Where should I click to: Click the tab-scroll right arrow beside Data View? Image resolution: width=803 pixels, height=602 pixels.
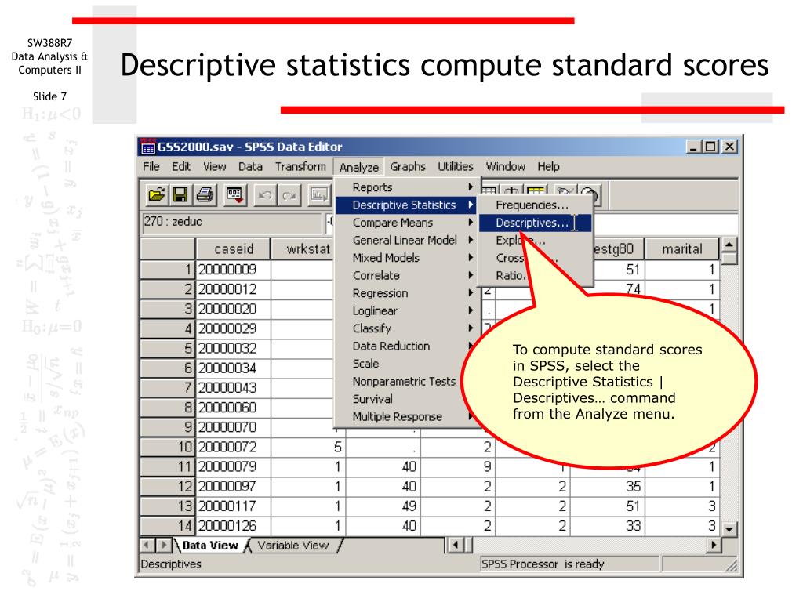164,546
